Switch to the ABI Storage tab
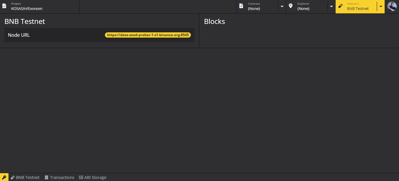399x181 pixels. click(x=93, y=177)
